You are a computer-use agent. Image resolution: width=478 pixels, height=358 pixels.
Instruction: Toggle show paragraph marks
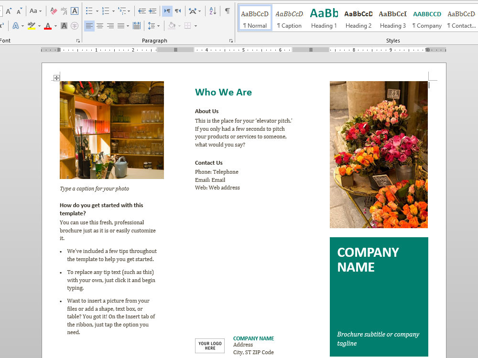coord(228,11)
